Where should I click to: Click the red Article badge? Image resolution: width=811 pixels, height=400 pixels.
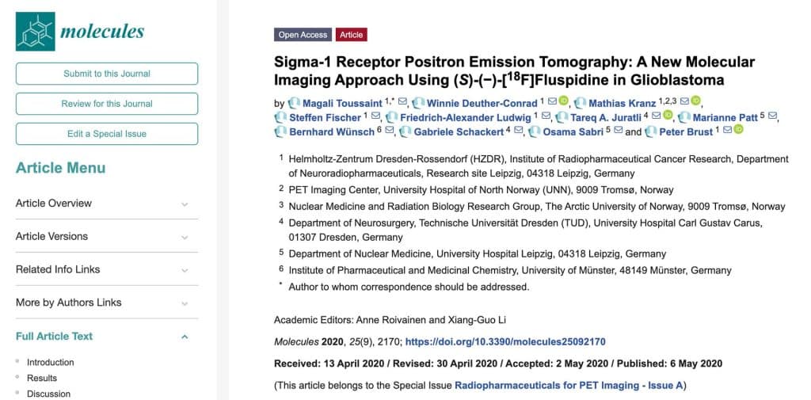[x=351, y=35]
